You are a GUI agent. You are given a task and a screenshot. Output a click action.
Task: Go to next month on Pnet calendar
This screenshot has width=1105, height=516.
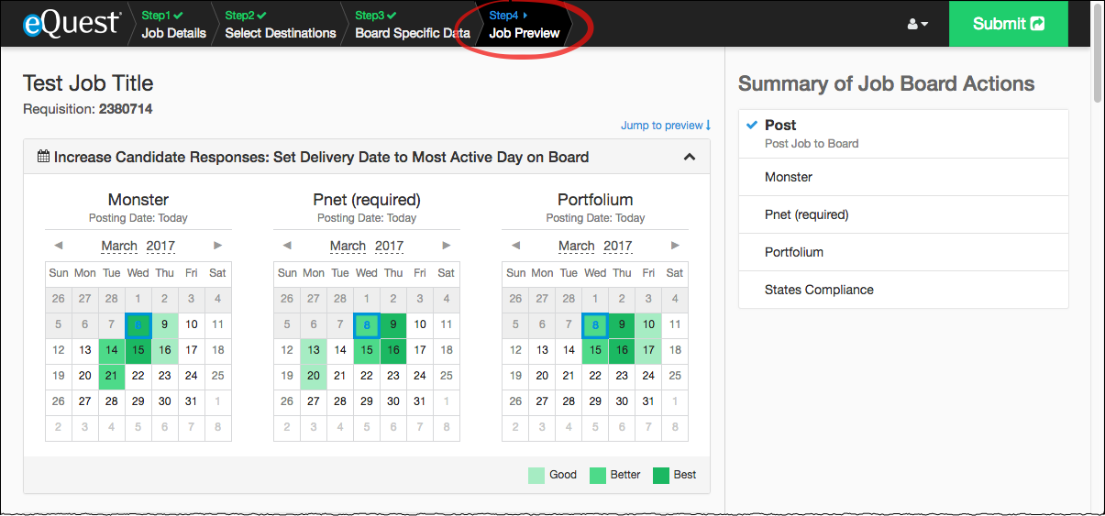tap(446, 246)
